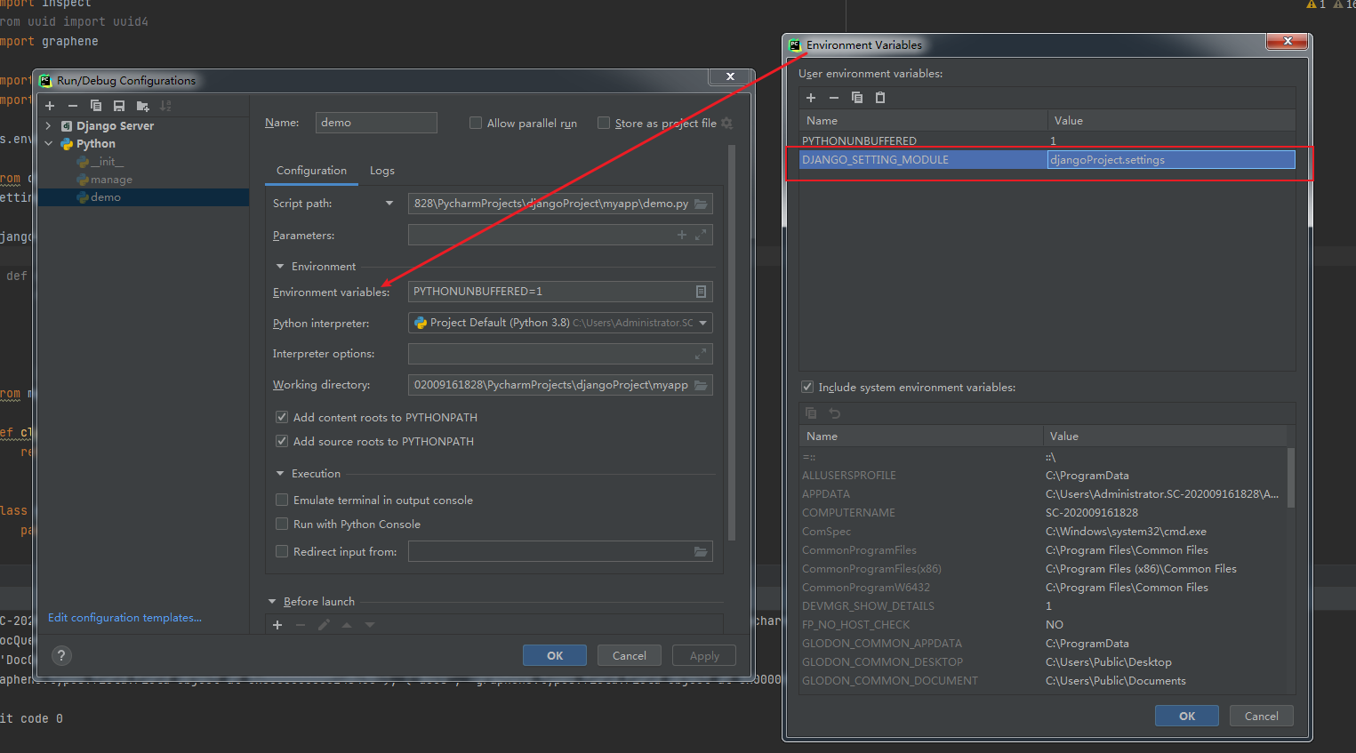Open Python interpreter dropdown
The height and width of the screenshot is (753, 1356).
[703, 323]
